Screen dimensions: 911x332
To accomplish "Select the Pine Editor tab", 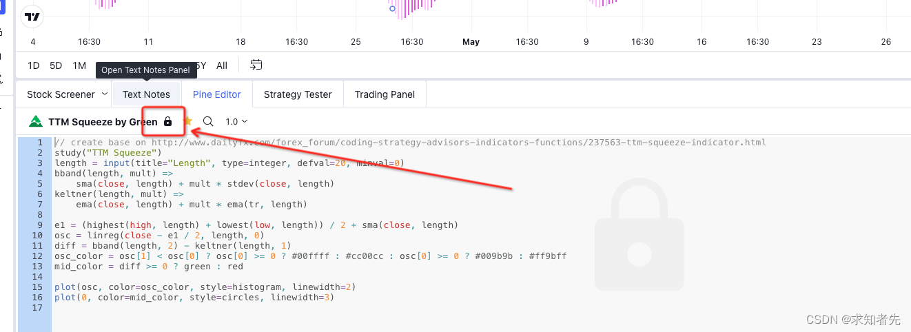I will [217, 94].
